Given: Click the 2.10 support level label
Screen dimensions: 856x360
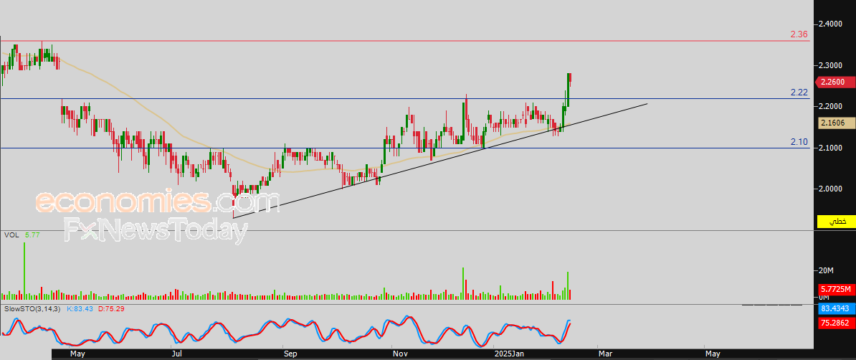Looking at the screenshot, I should pos(799,142).
